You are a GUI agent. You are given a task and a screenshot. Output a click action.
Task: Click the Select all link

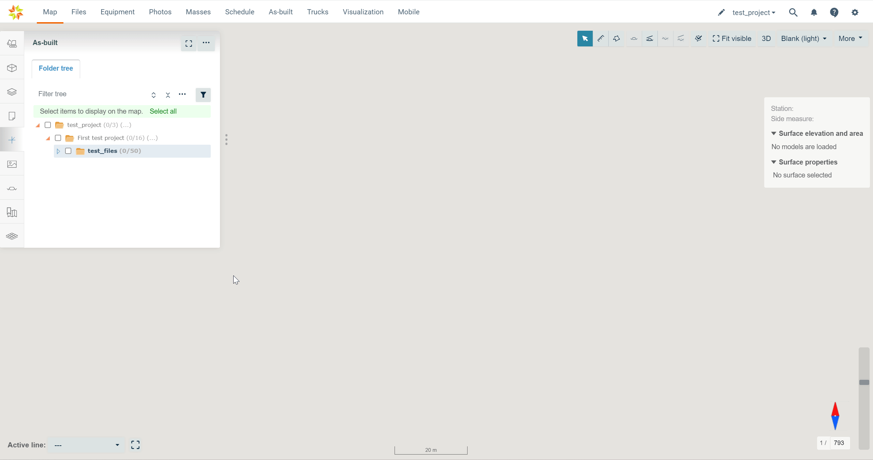point(163,111)
